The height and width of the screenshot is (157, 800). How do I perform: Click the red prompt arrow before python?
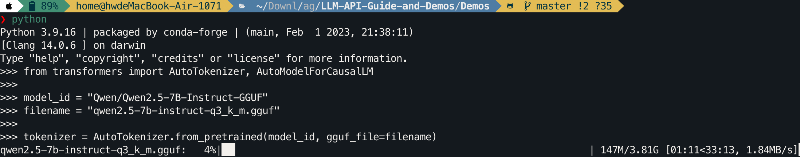[x=3, y=19]
